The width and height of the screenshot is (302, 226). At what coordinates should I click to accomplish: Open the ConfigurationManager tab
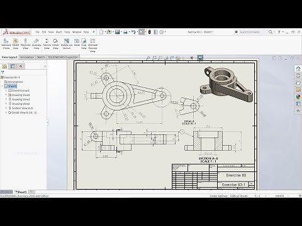[21, 67]
